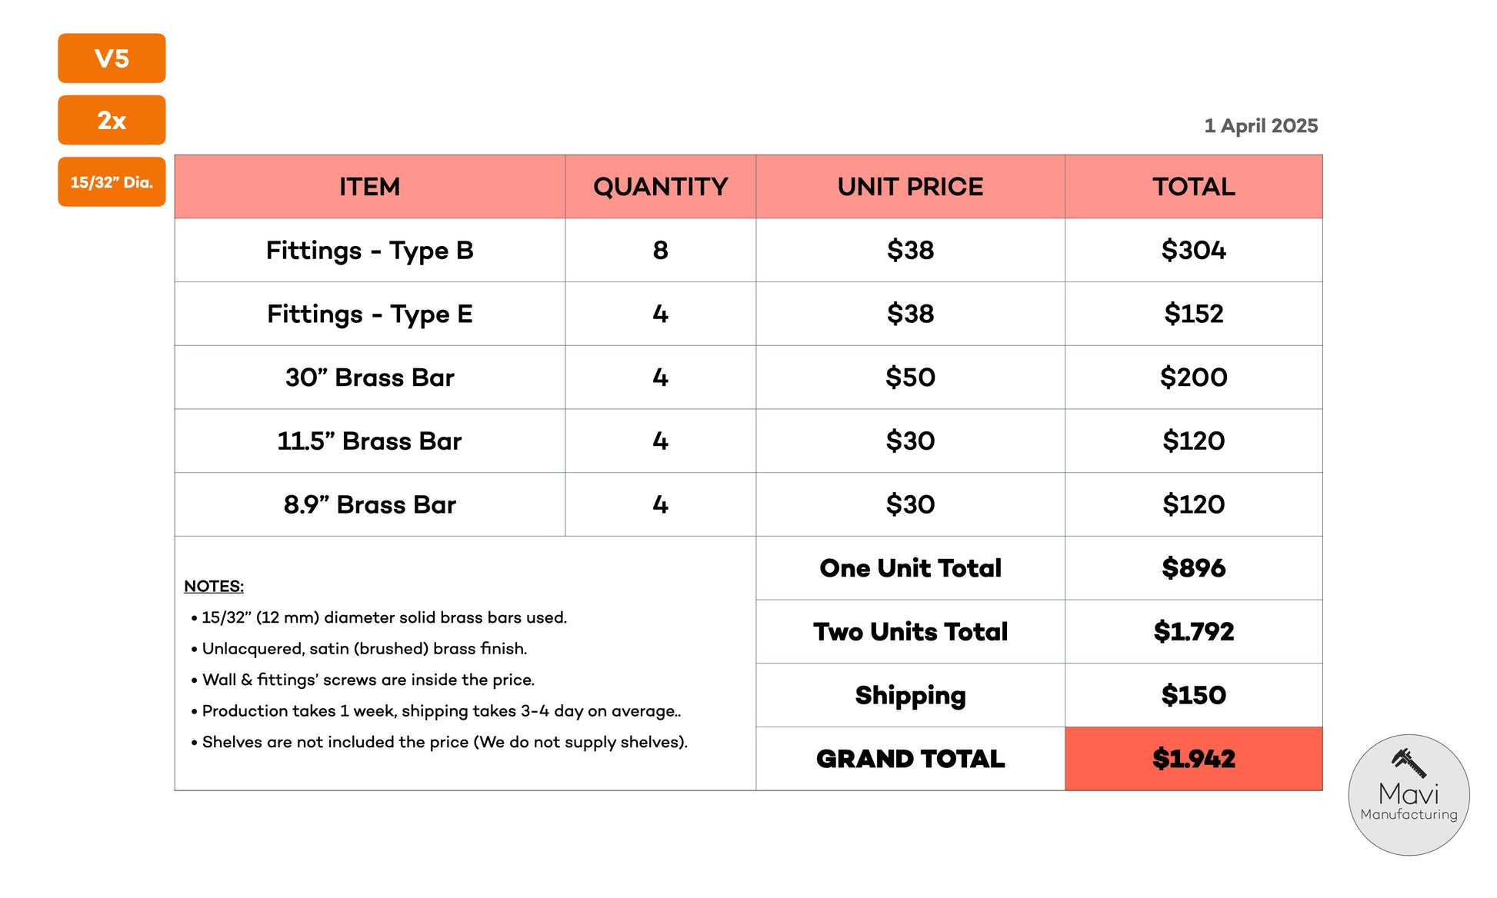Select the Fittings - Type B row

click(748, 251)
